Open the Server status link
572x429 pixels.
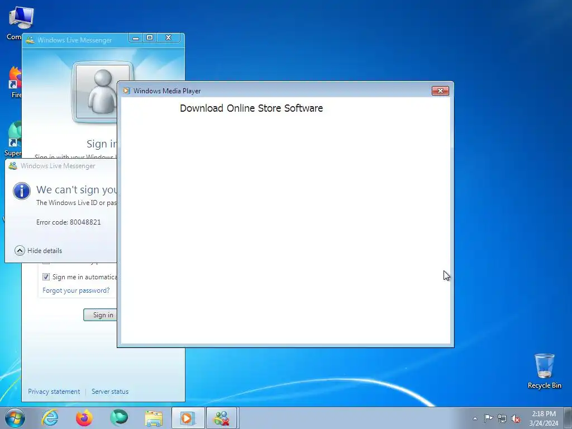(110, 392)
